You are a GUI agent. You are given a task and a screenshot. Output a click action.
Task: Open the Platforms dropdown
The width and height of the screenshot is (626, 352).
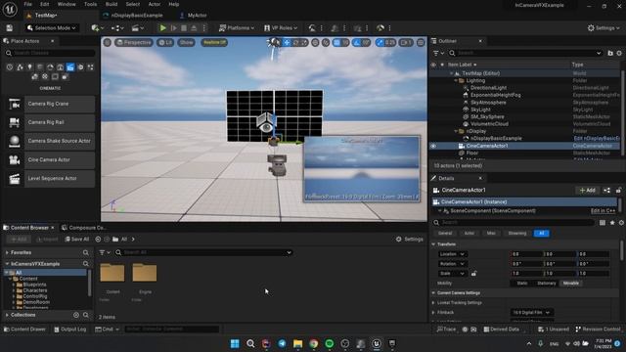[x=237, y=28]
